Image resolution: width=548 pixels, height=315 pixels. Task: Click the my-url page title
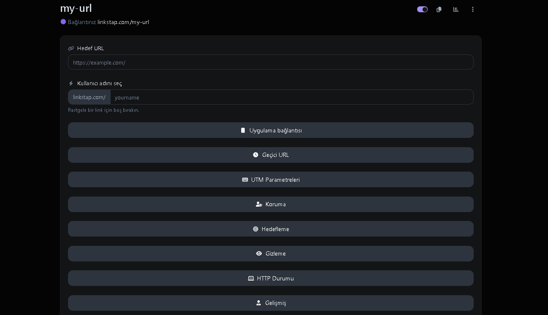point(76,8)
